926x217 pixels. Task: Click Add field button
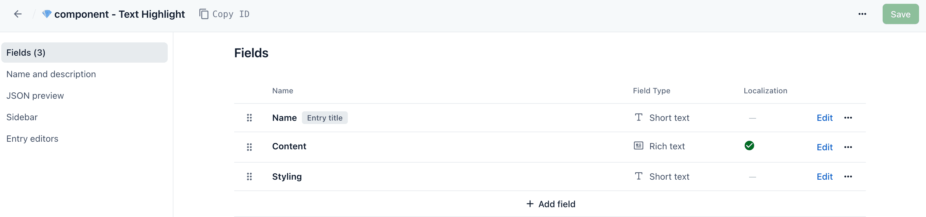coord(550,204)
